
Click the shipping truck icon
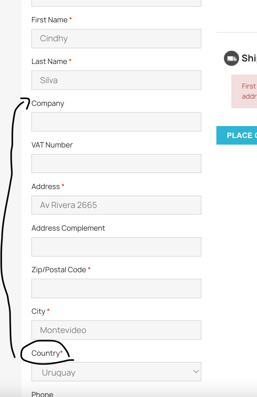point(231,58)
